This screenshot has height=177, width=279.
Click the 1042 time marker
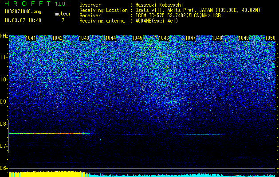click(x=58, y=38)
